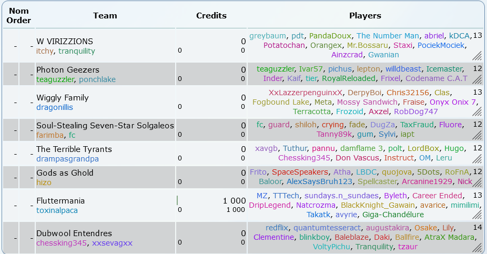Sort by the Credits column header

tap(211, 16)
